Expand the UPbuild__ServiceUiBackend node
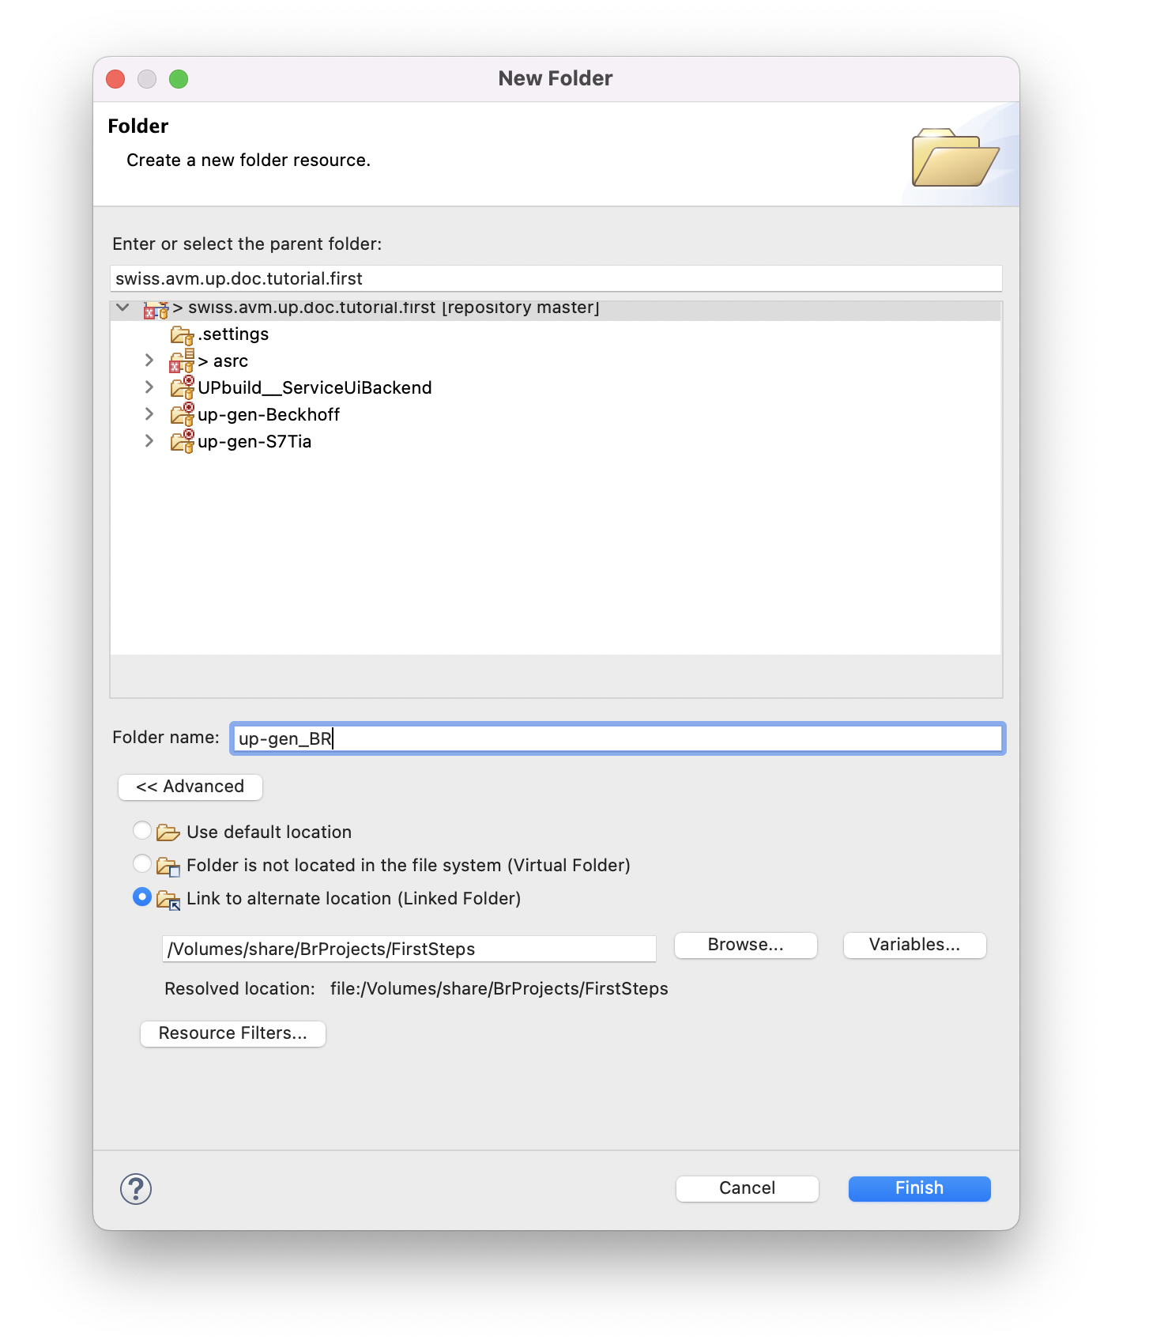This screenshot has width=1149, height=1344. pos(149,387)
